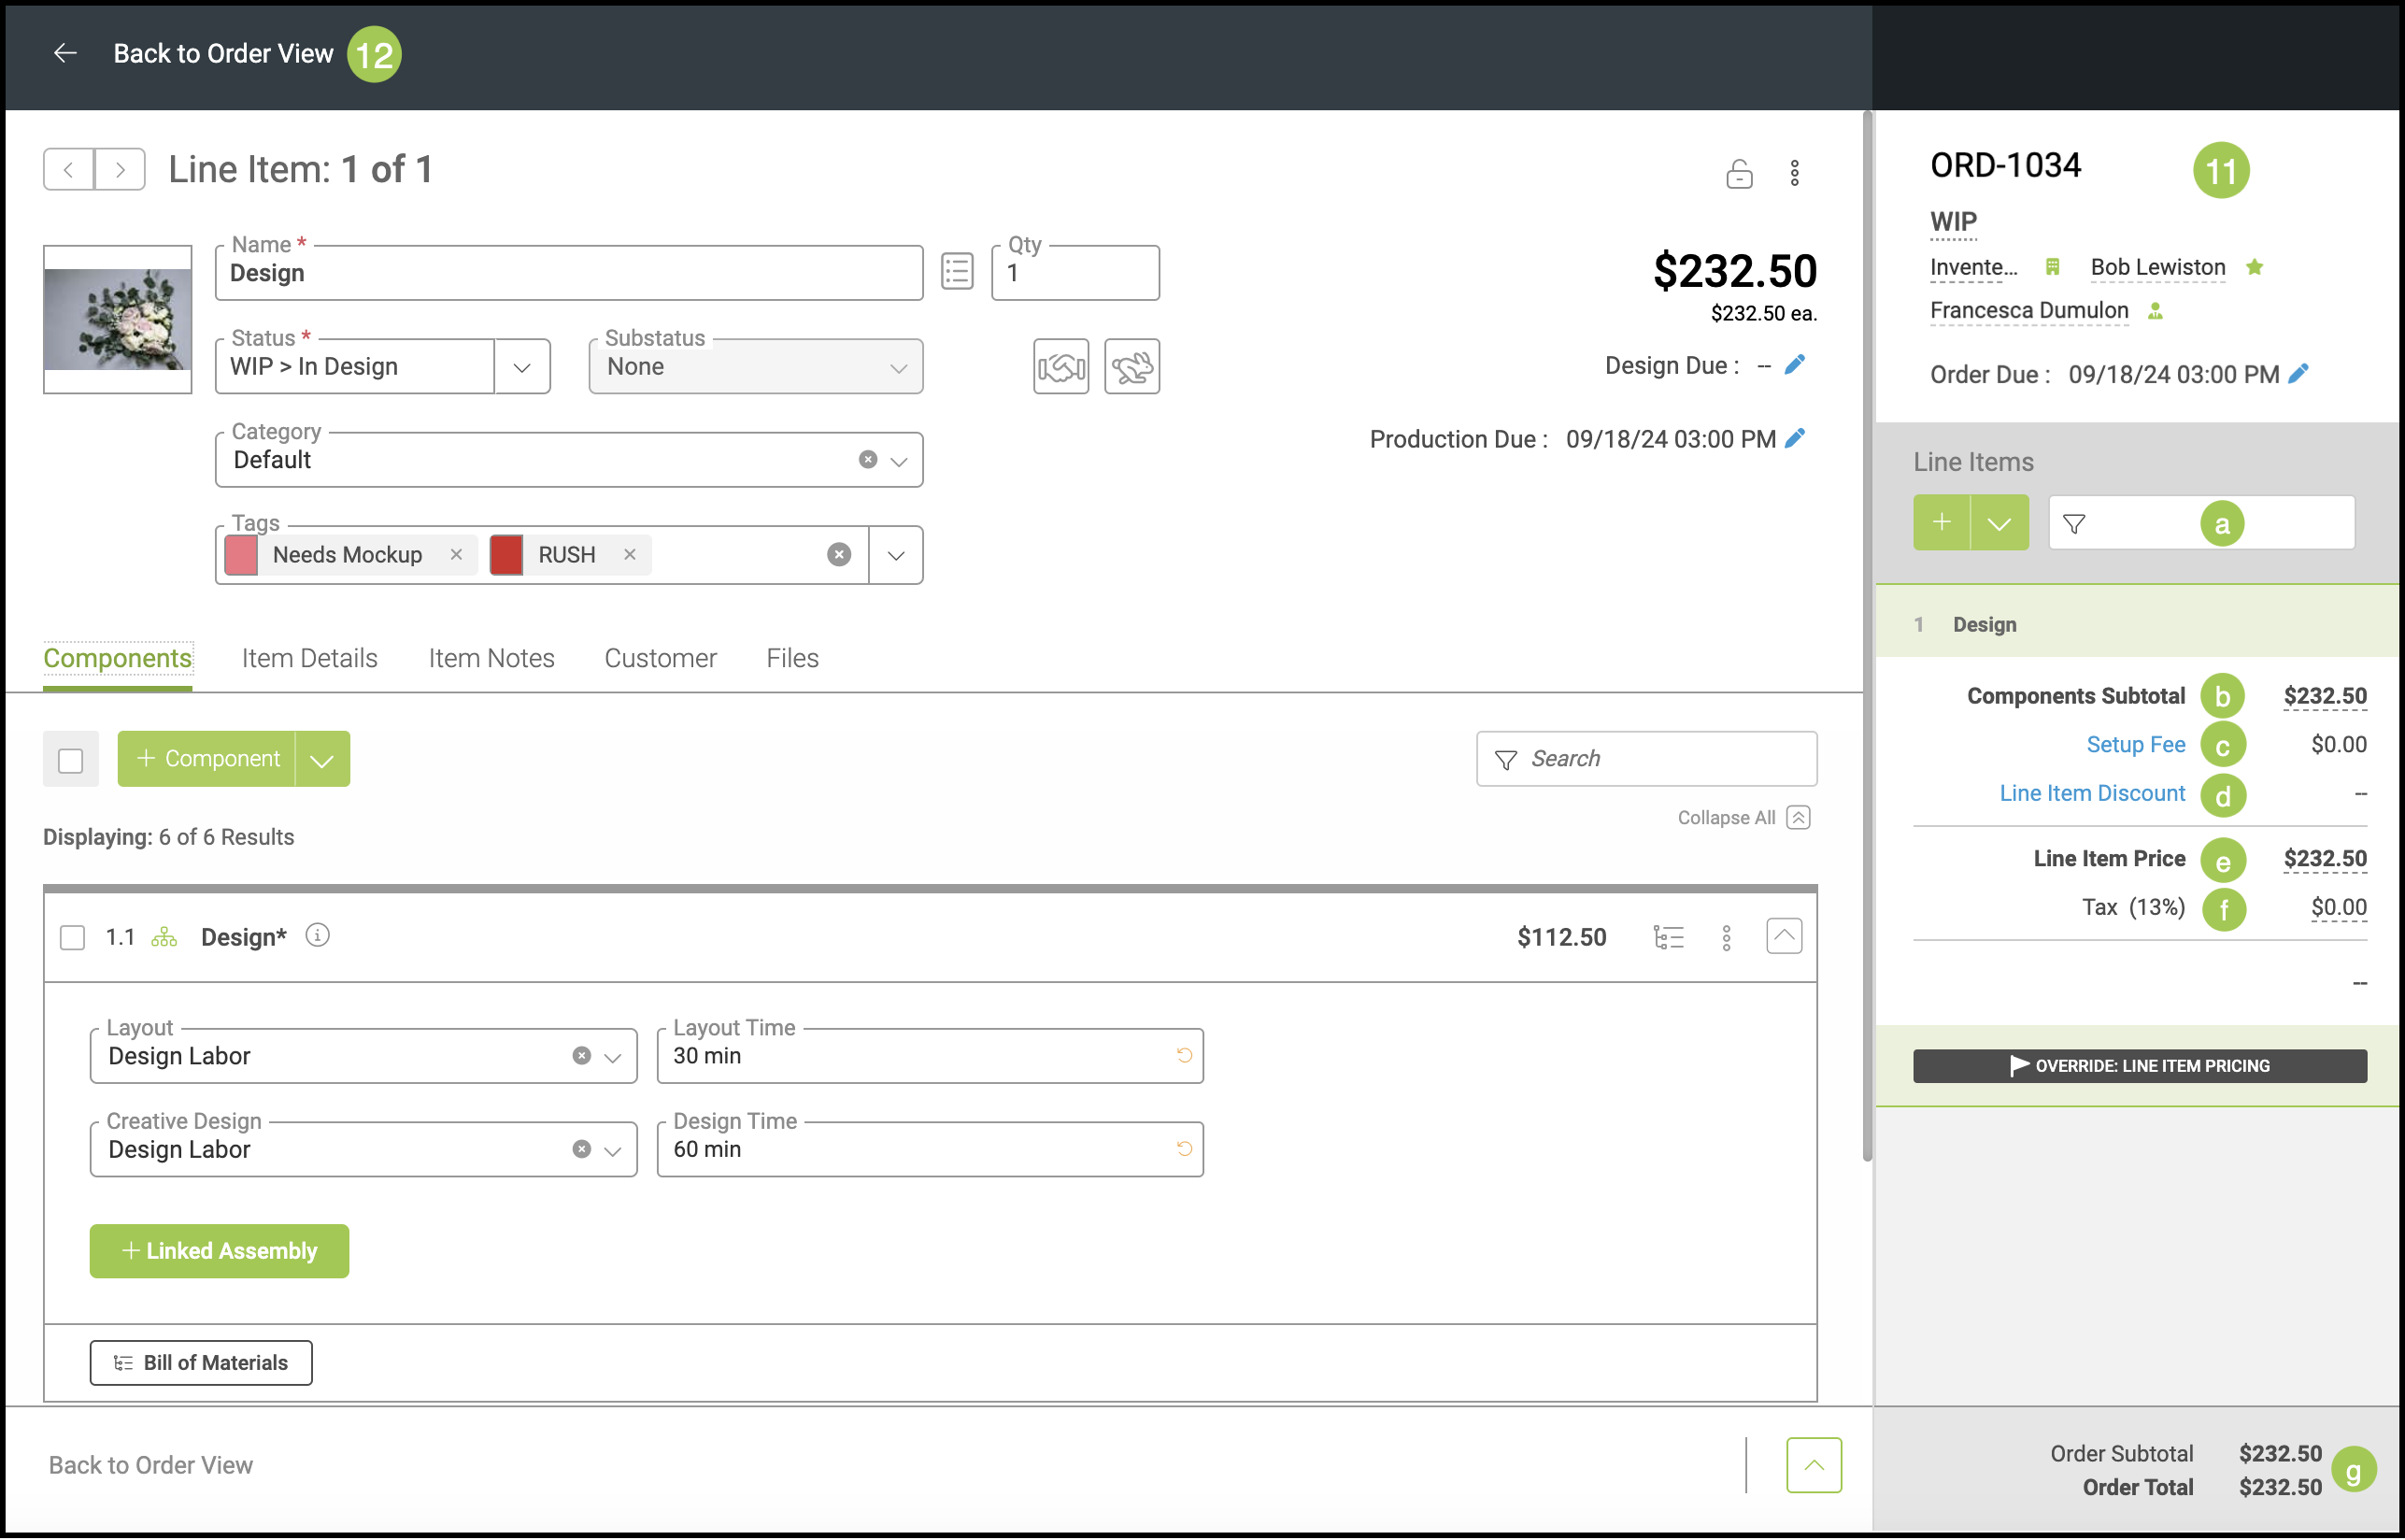
Task: Click the bouquet product thumbnail
Action: [118, 320]
